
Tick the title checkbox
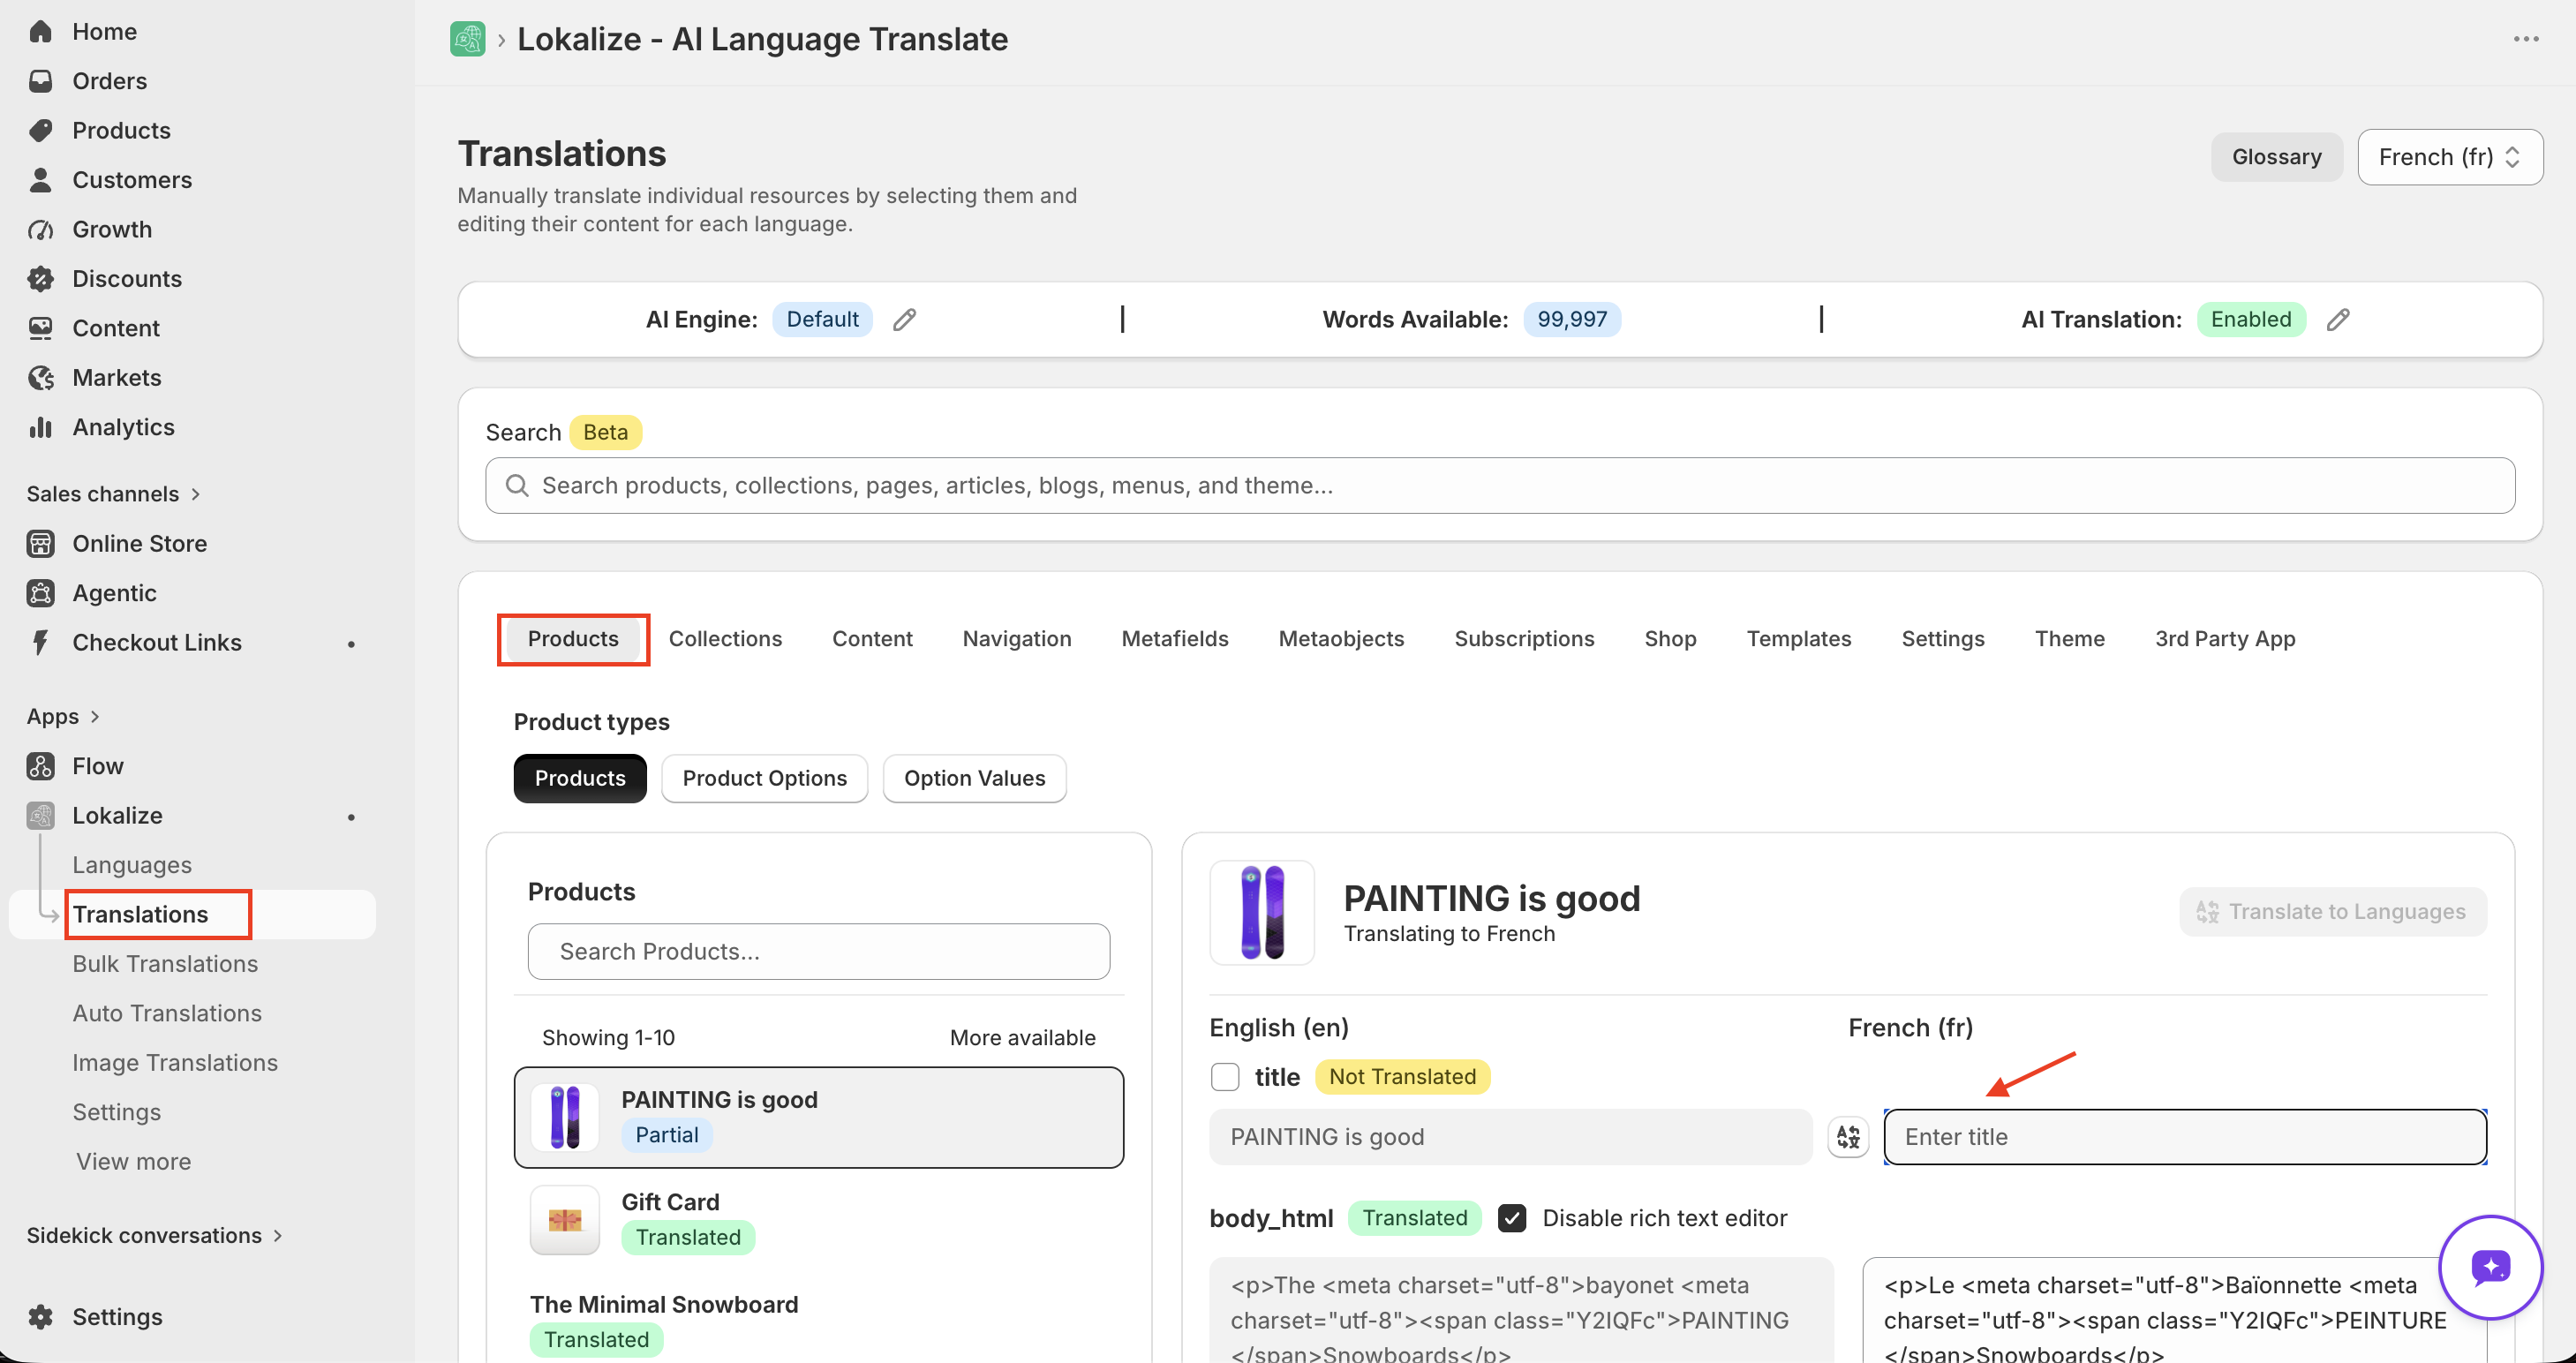pyautogui.click(x=1225, y=1077)
